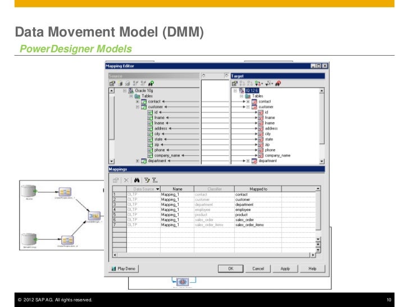Click Source pane Tables folder icon

[x=138, y=96]
